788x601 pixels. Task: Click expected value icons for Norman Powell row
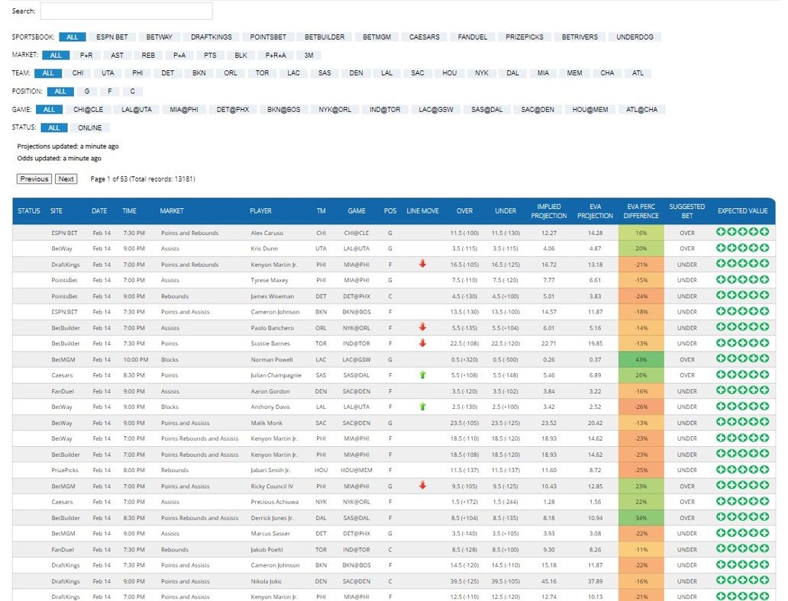click(x=742, y=358)
